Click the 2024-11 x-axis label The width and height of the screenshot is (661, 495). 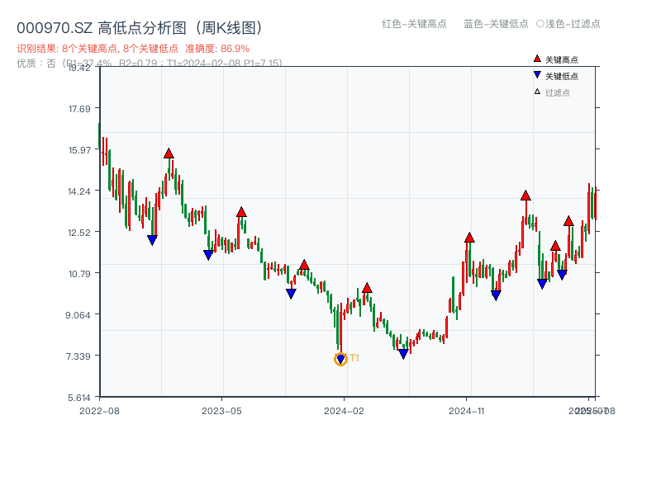pyautogui.click(x=467, y=411)
